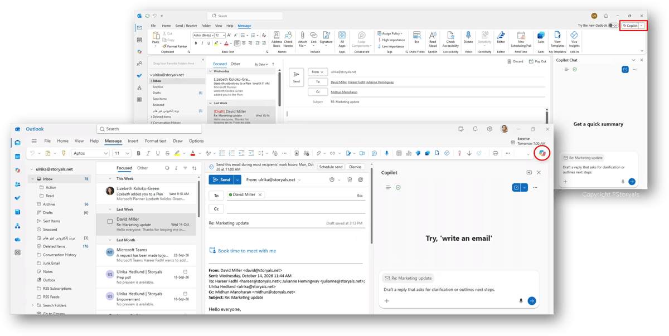Open Calendar icon in new Outlook left rail
Screen dimensions: 669x336
[x=18, y=157]
